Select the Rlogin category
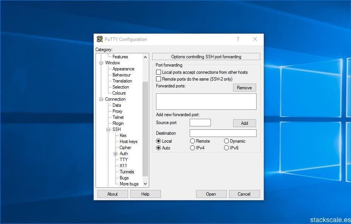This screenshot has height=224, width=351. tap(118, 123)
